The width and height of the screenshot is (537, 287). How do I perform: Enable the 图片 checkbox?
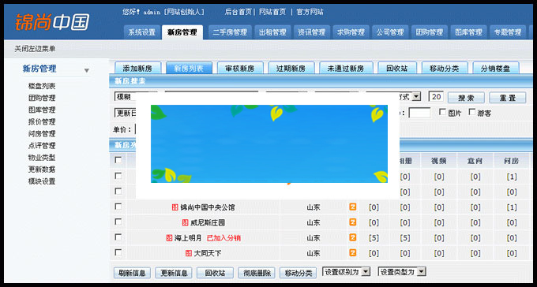442,112
